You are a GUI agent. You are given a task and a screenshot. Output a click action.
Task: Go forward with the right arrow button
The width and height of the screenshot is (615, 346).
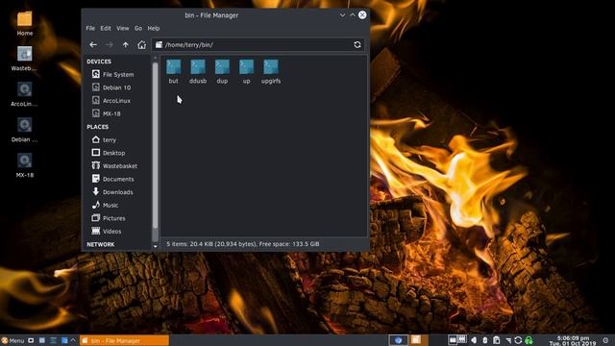click(110, 45)
